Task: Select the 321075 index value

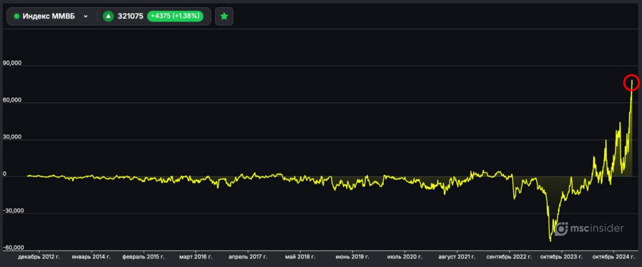Action: (x=130, y=16)
